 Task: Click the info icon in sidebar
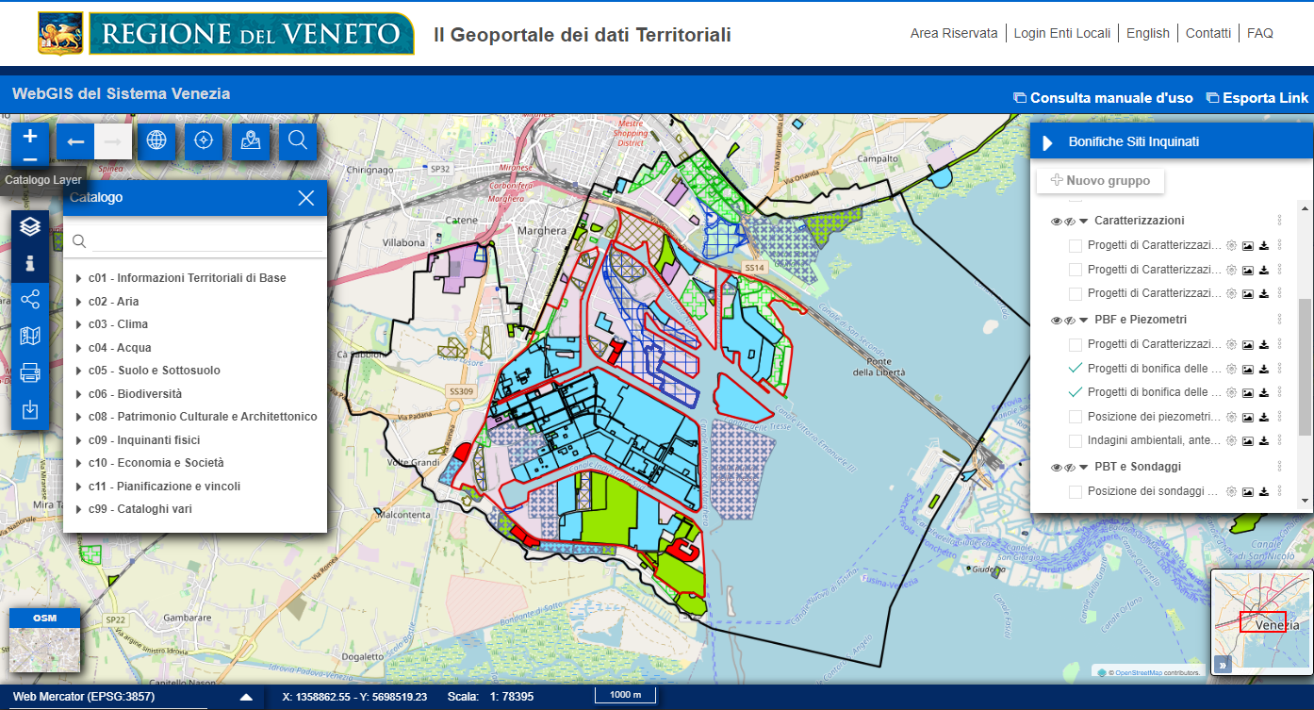click(30, 263)
